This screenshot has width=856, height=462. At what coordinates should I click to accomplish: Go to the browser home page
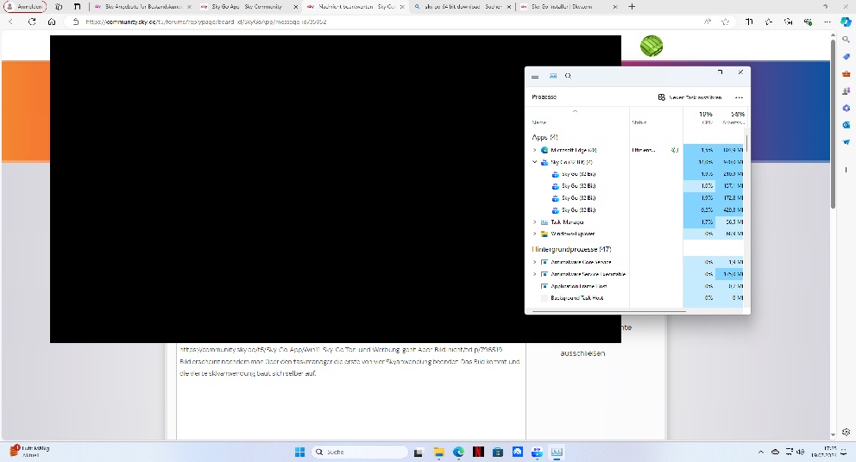click(x=52, y=22)
